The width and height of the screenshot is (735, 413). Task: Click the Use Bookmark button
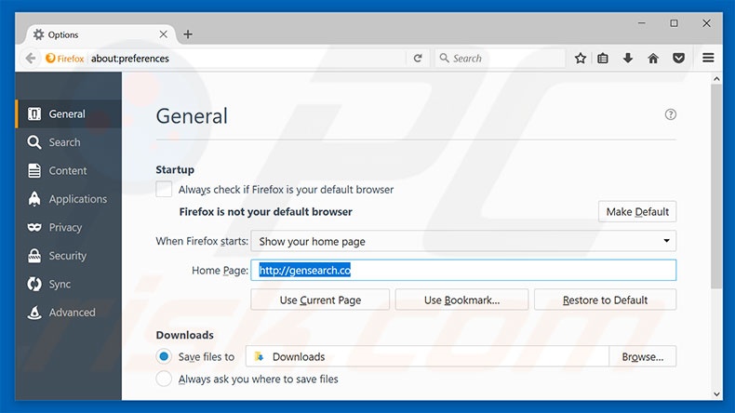click(461, 300)
